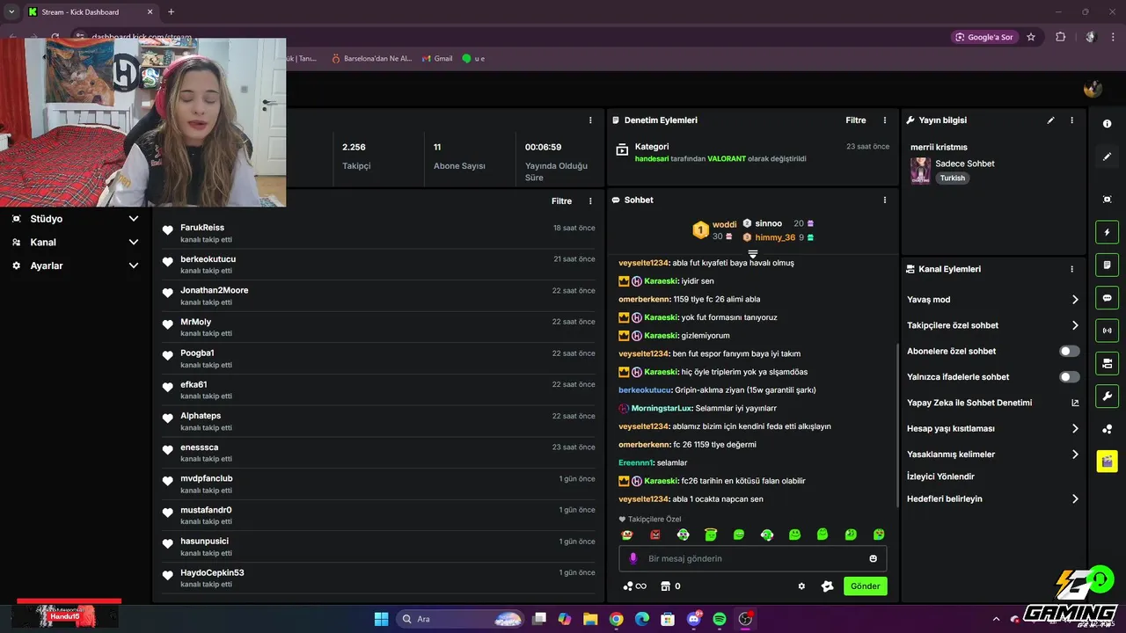Image resolution: width=1126 pixels, height=633 pixels.
Task: Open the Chrome three-dot menu
Action: point(1113,37)
